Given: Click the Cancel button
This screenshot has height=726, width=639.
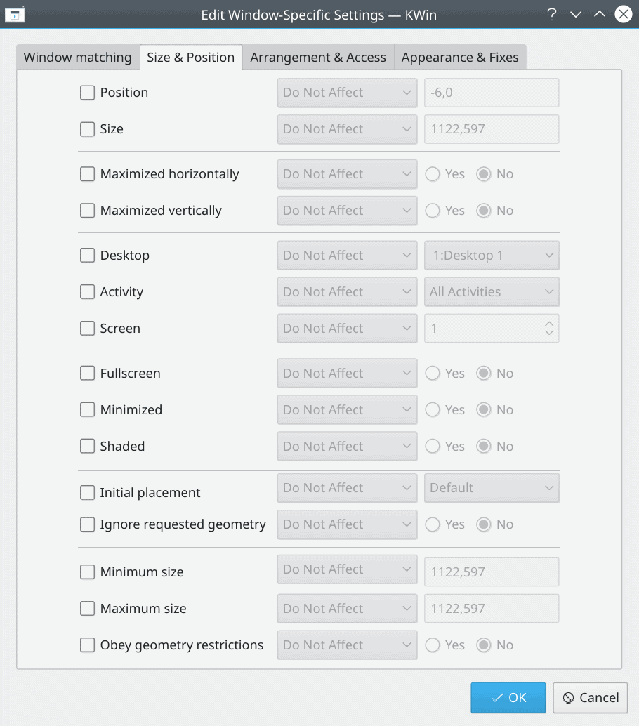Looking at the screenshot, I should point(591,698).
